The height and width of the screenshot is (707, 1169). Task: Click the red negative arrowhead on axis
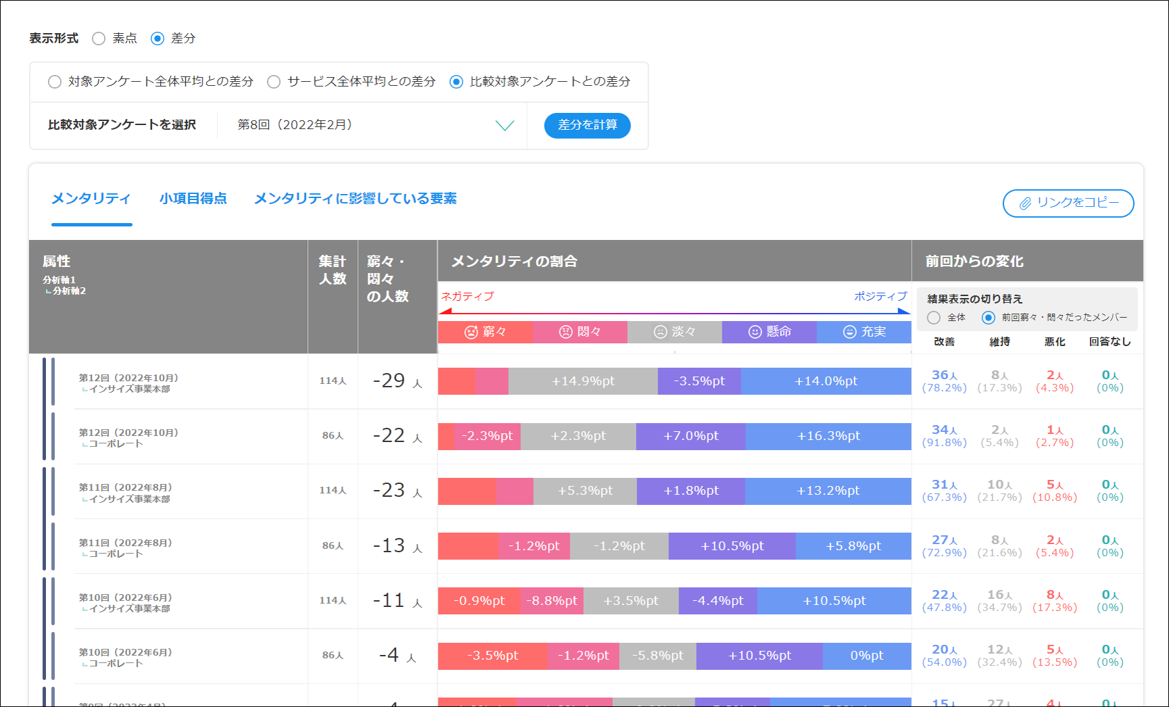[445, 311]
